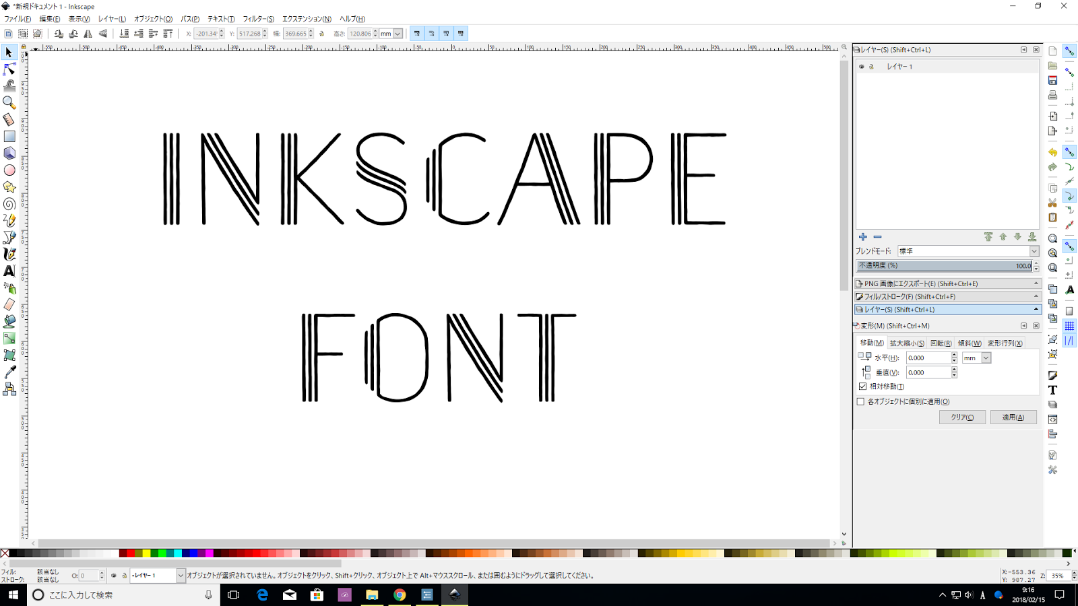1078x606 pixels.
Task: Select the 3D Box tool
Action: click(9, 154)
